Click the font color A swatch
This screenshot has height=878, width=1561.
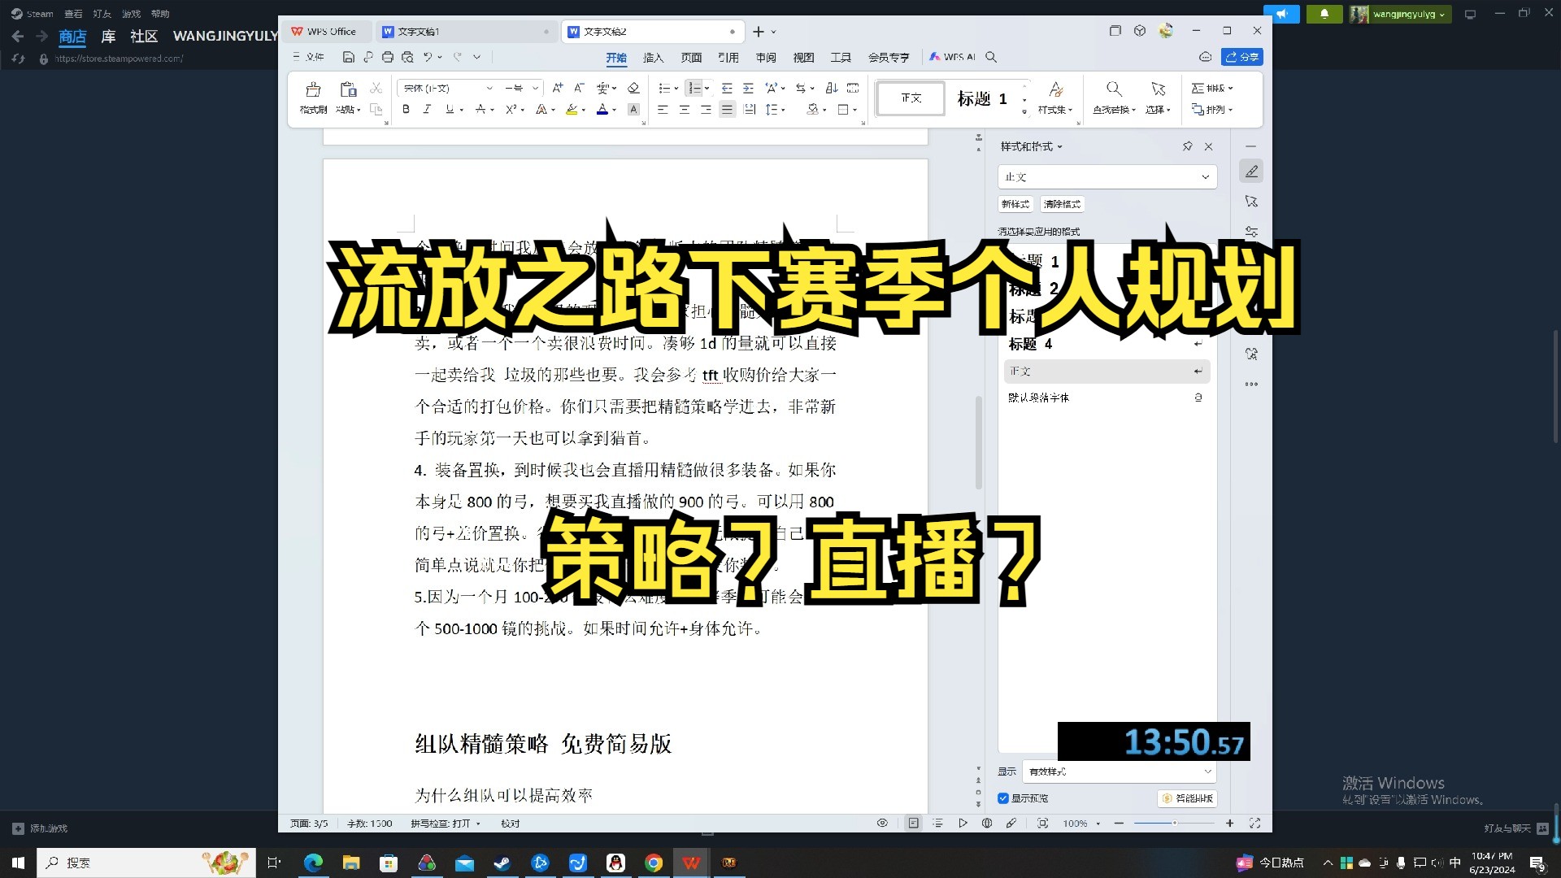coord(602,109)
